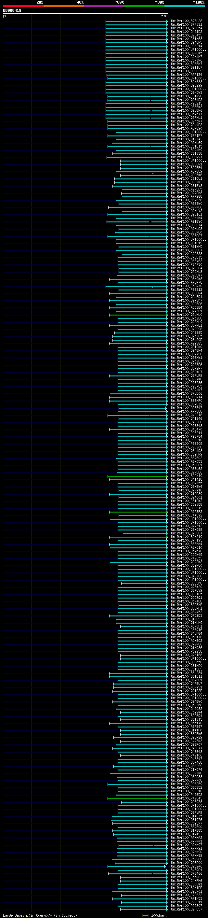Select the UniRef100_P93214 label
The height and width of the screenshot is (918, 208).
[x=187, y=46]
